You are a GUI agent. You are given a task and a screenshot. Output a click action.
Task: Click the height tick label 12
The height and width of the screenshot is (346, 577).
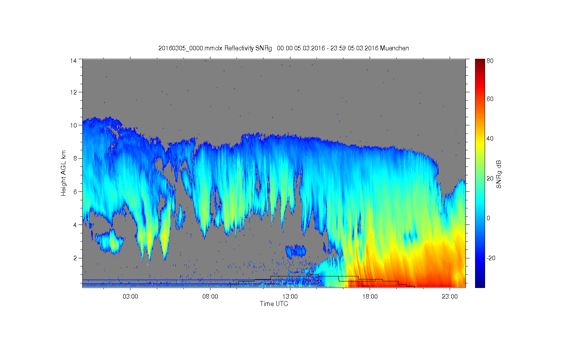pos(73,92)
